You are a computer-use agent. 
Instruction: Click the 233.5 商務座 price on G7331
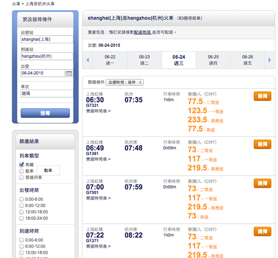pos(206,120)
